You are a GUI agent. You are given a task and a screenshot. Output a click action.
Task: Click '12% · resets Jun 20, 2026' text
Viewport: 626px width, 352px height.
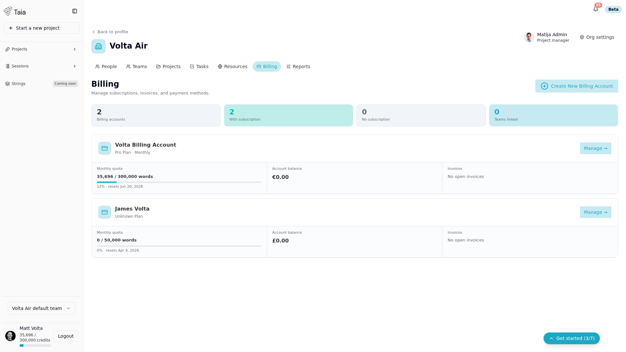[120, 187]
